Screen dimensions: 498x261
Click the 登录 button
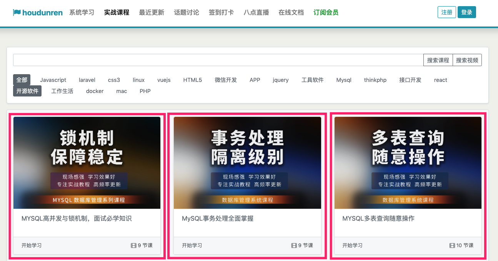467,12
